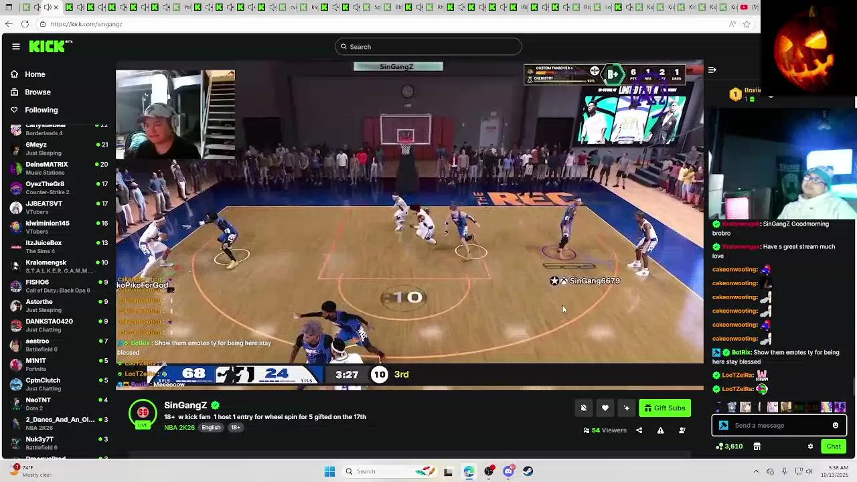This screenshot has height=482, width=857.
Task: Go to Home in the sidebar
Action: pyautogui.click(x=35, y=74)
